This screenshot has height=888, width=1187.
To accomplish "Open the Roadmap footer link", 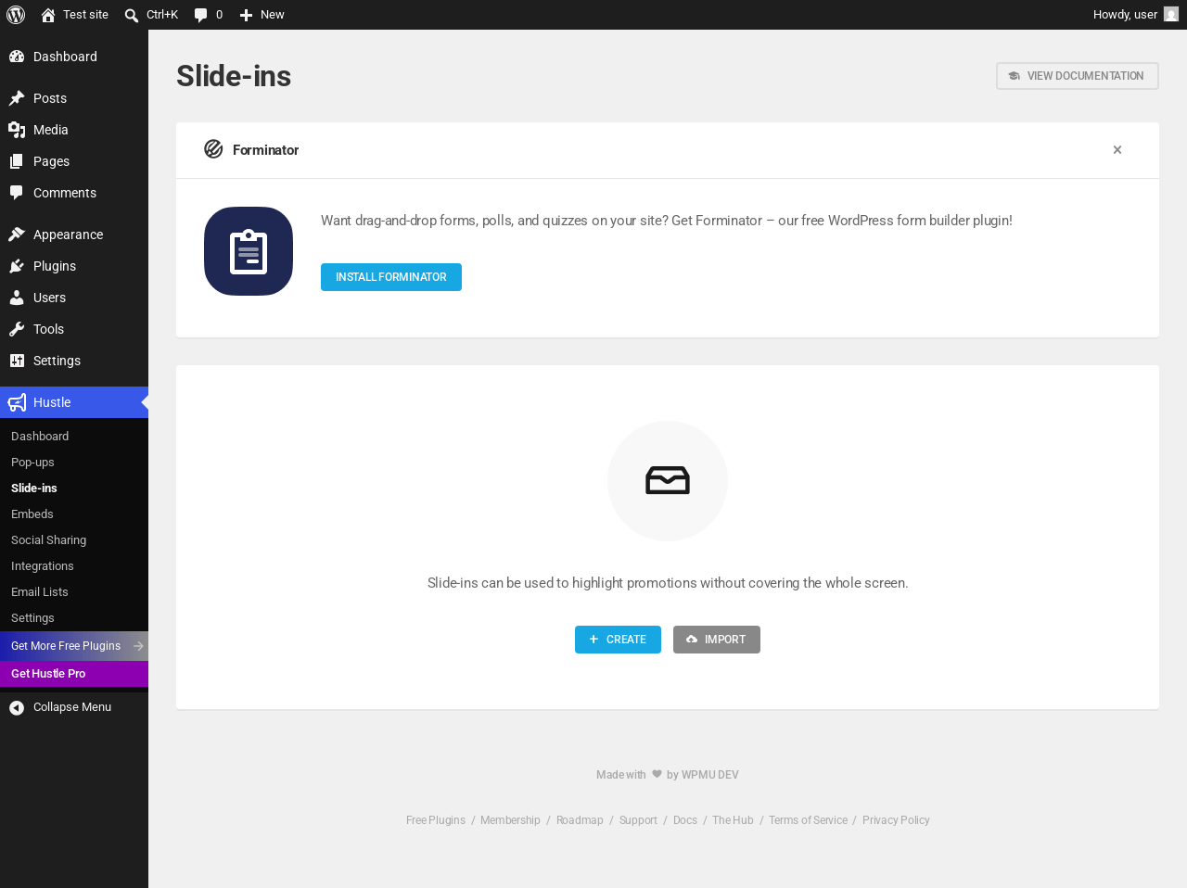I will (580, 820).
